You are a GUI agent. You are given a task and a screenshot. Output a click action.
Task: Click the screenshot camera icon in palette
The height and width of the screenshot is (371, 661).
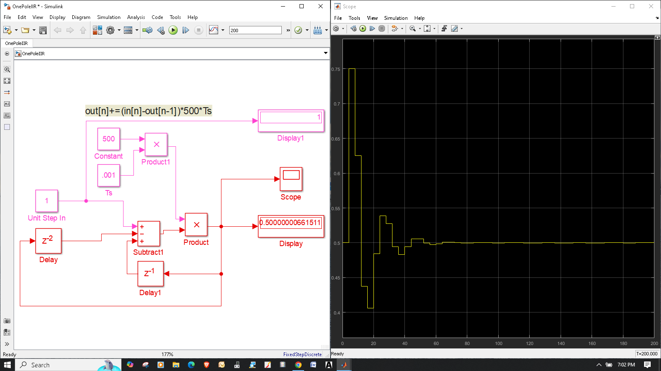pos(7,321)
